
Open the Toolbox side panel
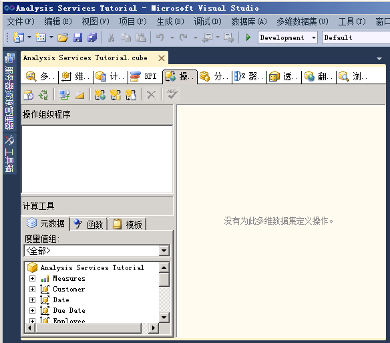tap(9, 154)
